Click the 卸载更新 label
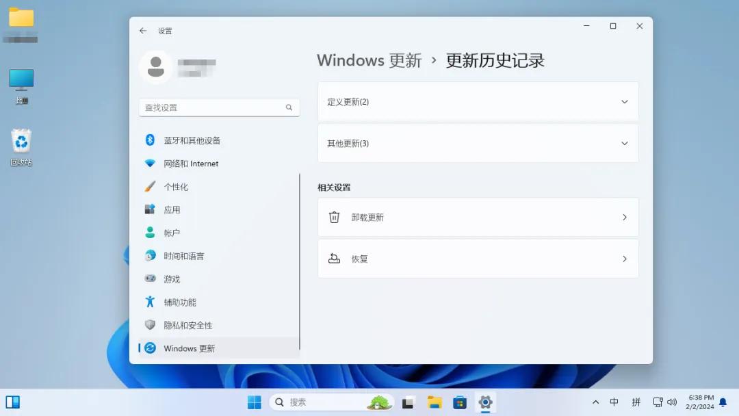 pos(367,217)
